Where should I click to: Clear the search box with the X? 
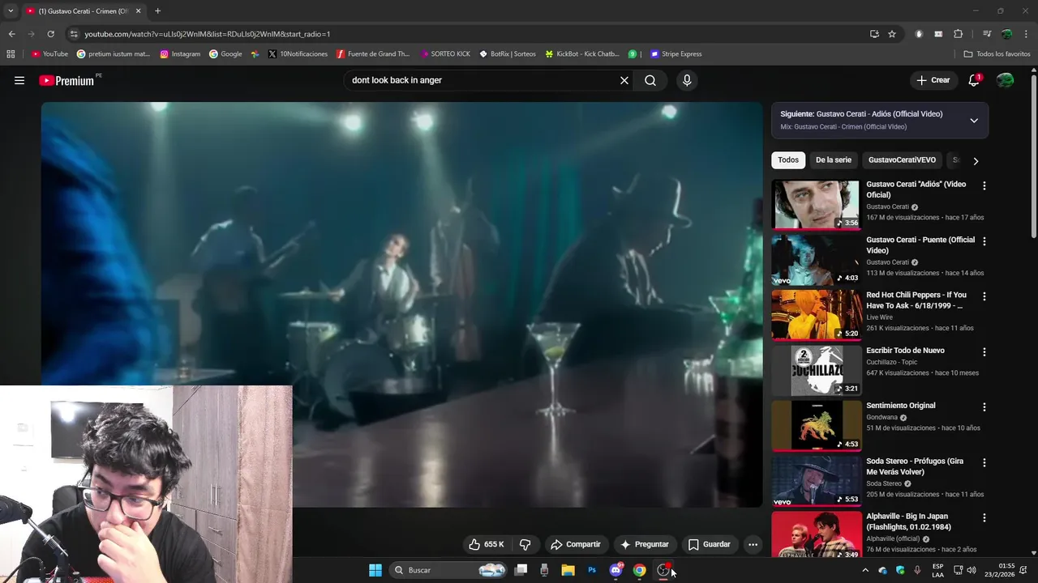coord(624,80)
